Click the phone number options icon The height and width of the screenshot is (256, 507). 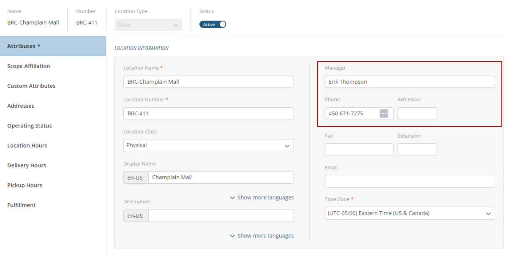pyautogui.click(x=384, y=113)
